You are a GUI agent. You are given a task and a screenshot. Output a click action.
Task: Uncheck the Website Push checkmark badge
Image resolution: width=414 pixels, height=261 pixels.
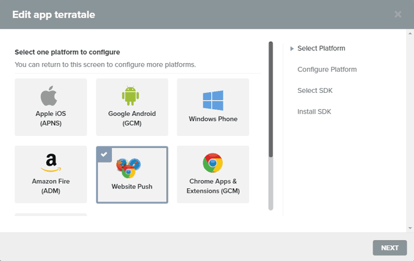click(104, 154)
